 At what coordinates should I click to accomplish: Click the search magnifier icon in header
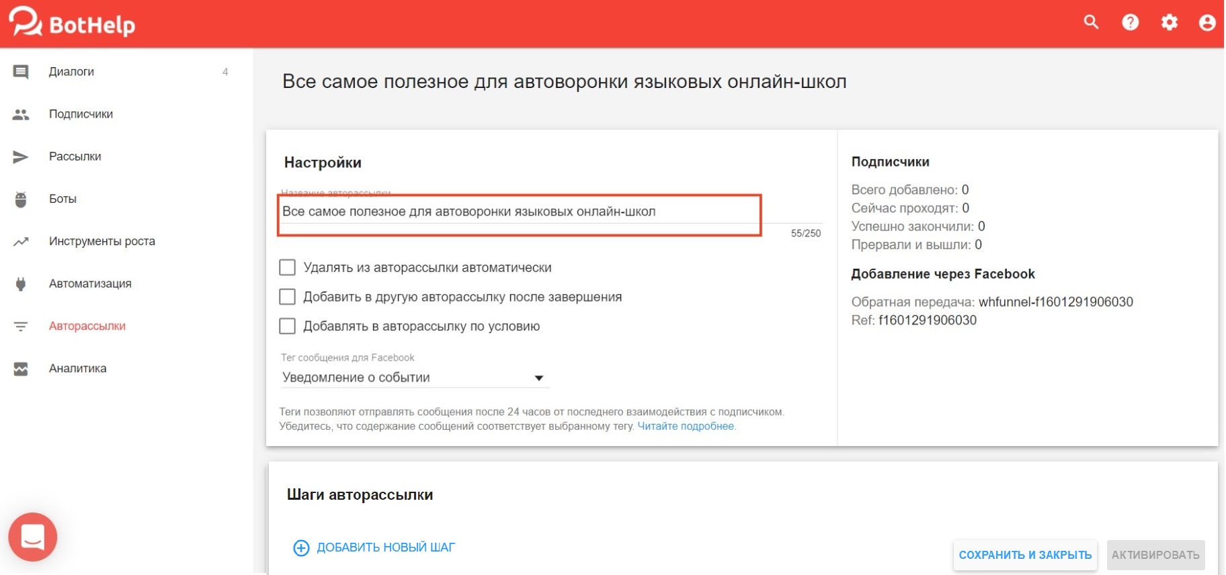click(x=1091, y=22)
